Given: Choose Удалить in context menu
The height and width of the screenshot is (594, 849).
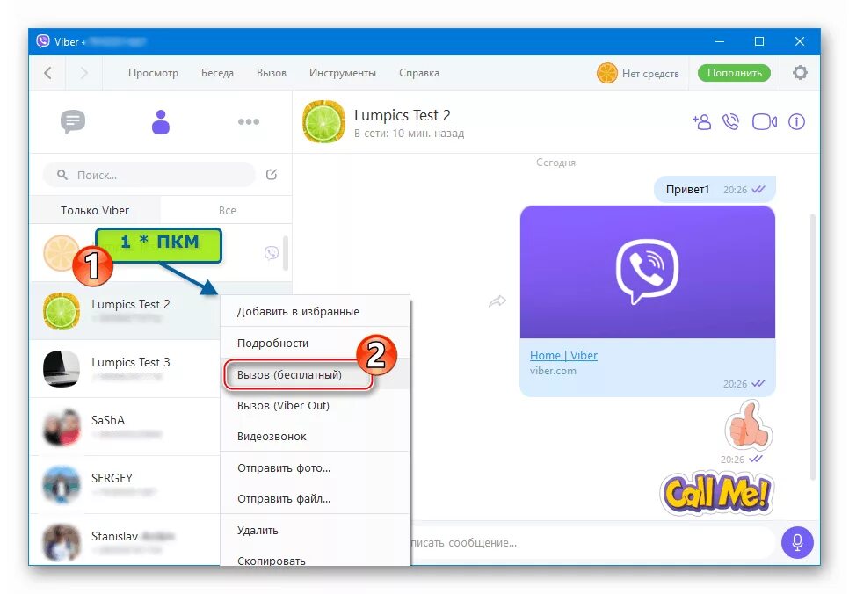Looking at the screenshot, I should tap(316, 530).
